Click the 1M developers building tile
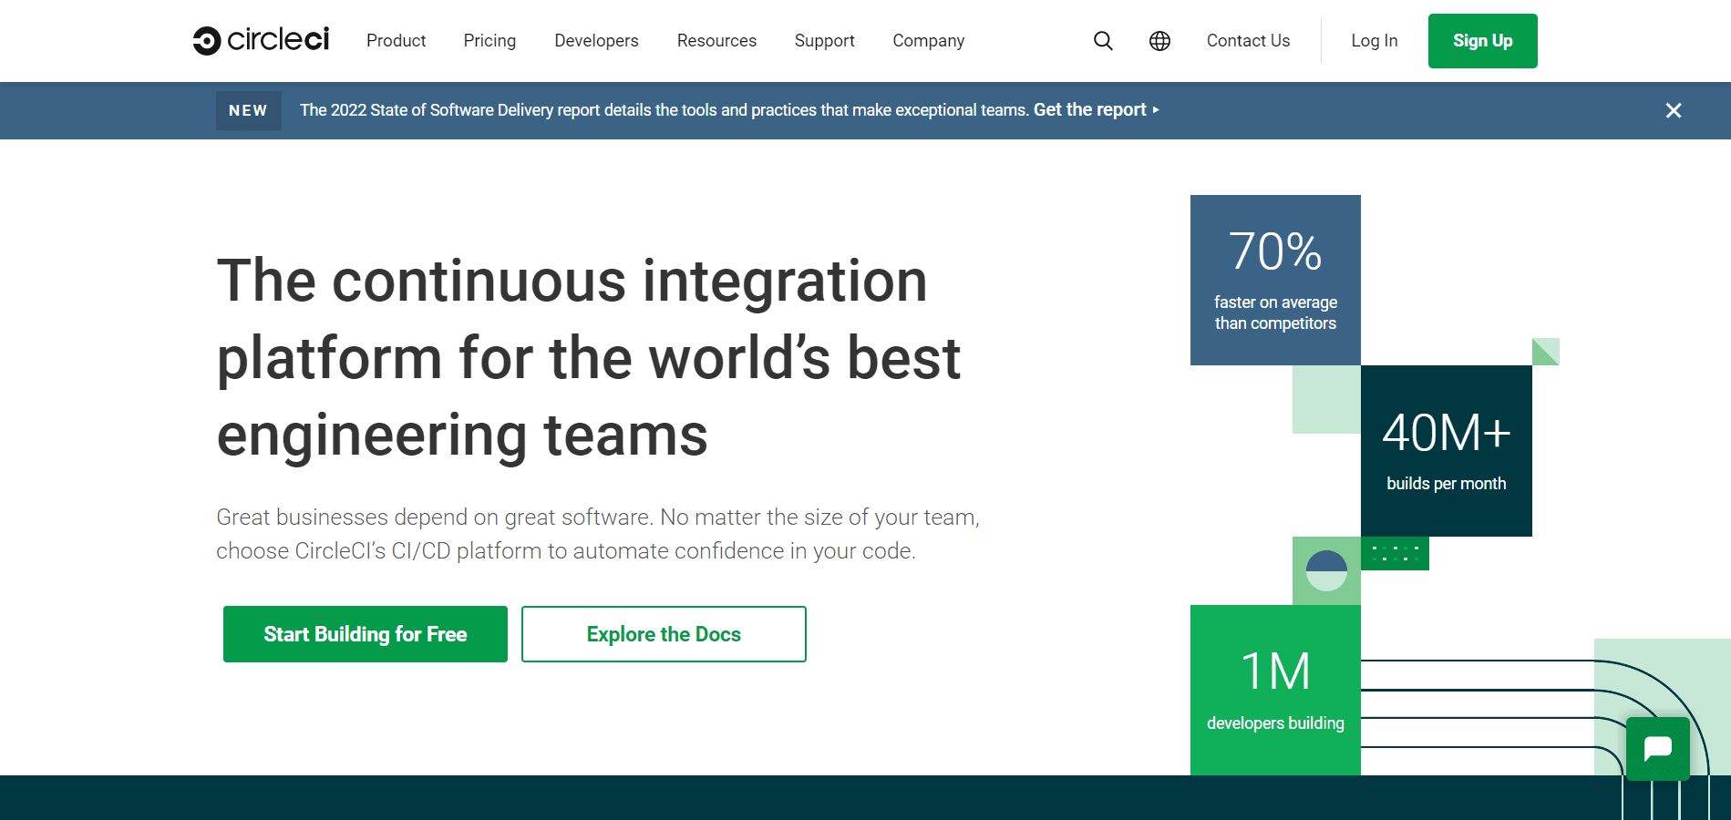The height and width of the screenshot is (820, 1731). [1274, 691]
